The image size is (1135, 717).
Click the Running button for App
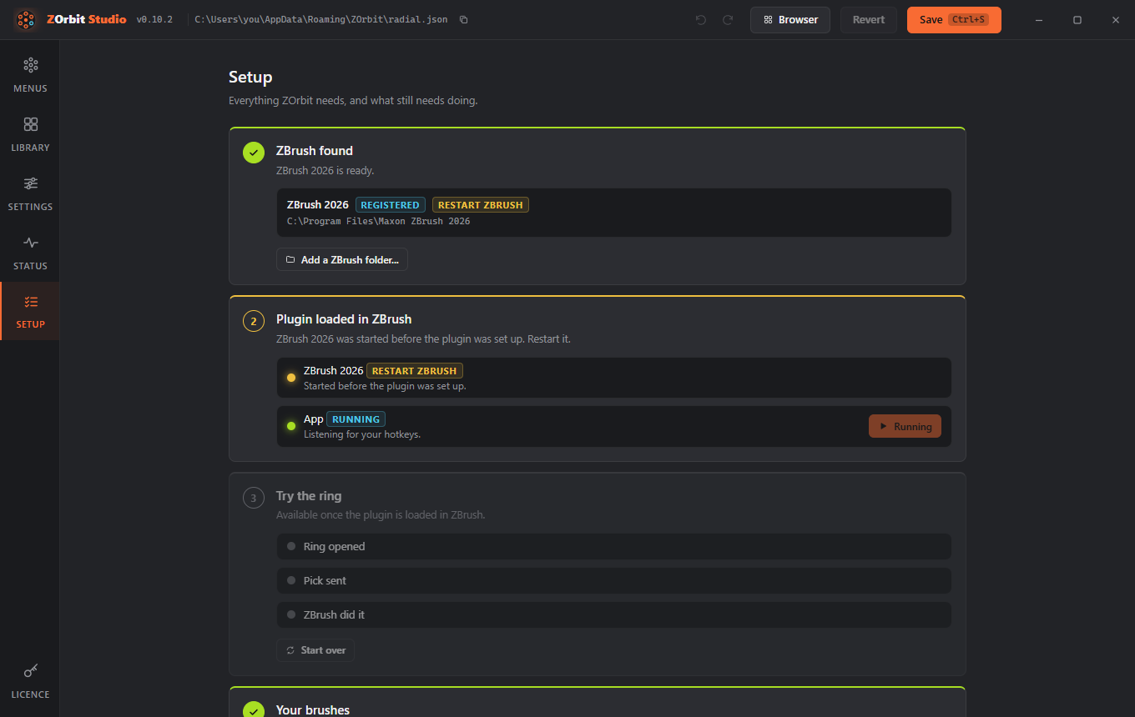pyautogui.click(x=905, y=426)
